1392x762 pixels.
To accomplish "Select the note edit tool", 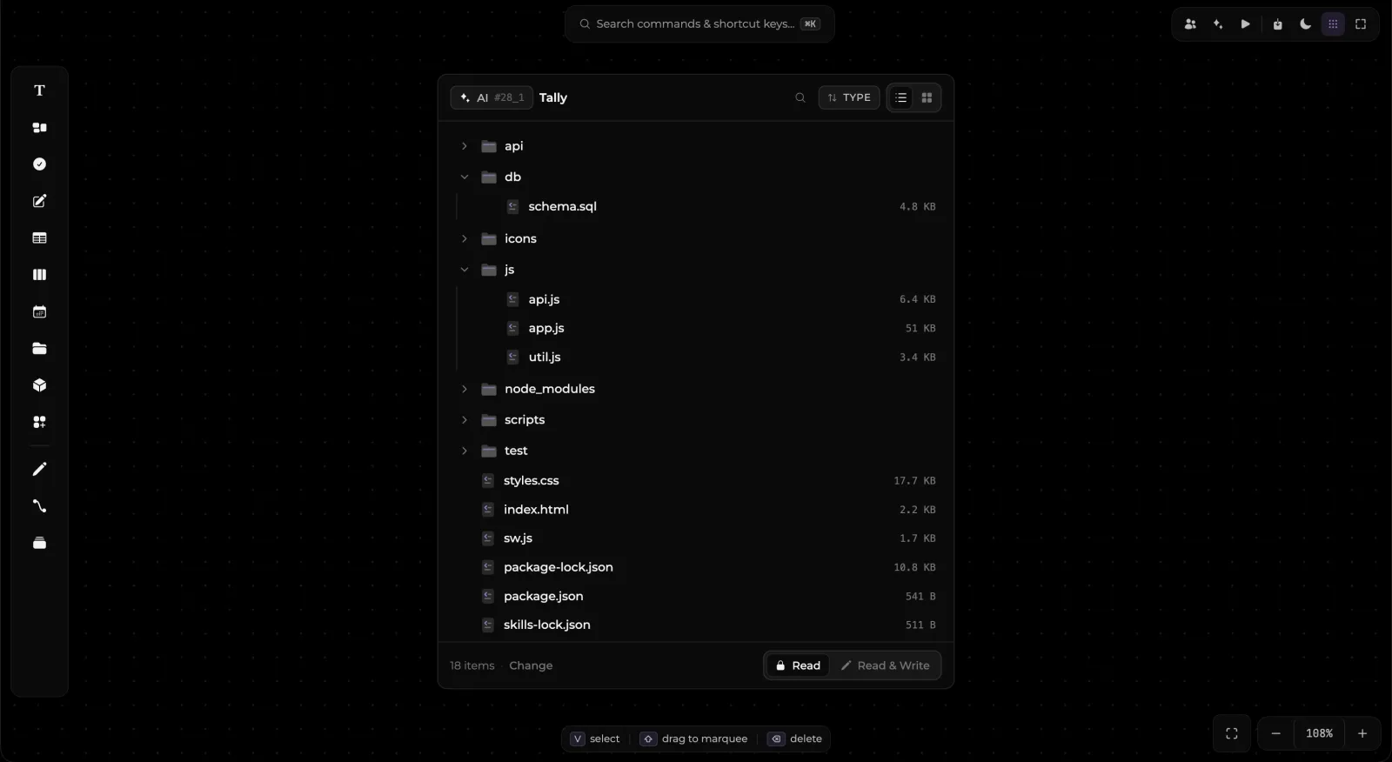I will pos(39,201).
